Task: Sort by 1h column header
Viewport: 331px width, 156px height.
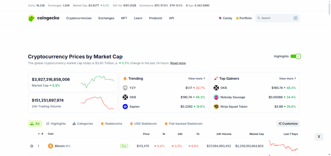Action: (164, 134)
